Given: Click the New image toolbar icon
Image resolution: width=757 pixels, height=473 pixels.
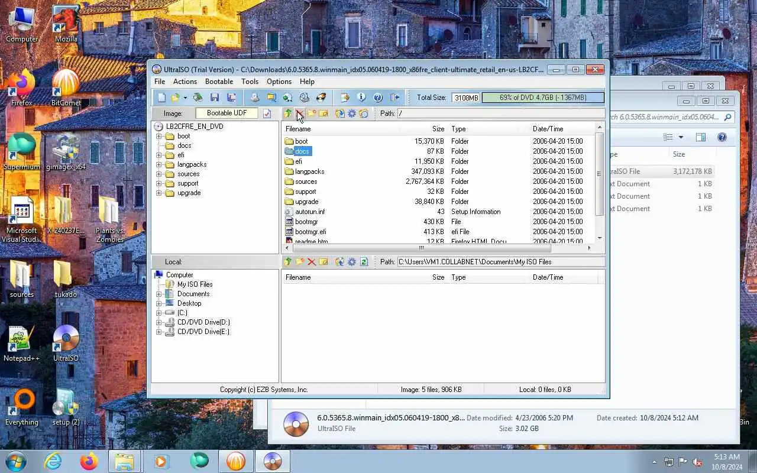Looking at the screenshot, I should coord(161,98).
